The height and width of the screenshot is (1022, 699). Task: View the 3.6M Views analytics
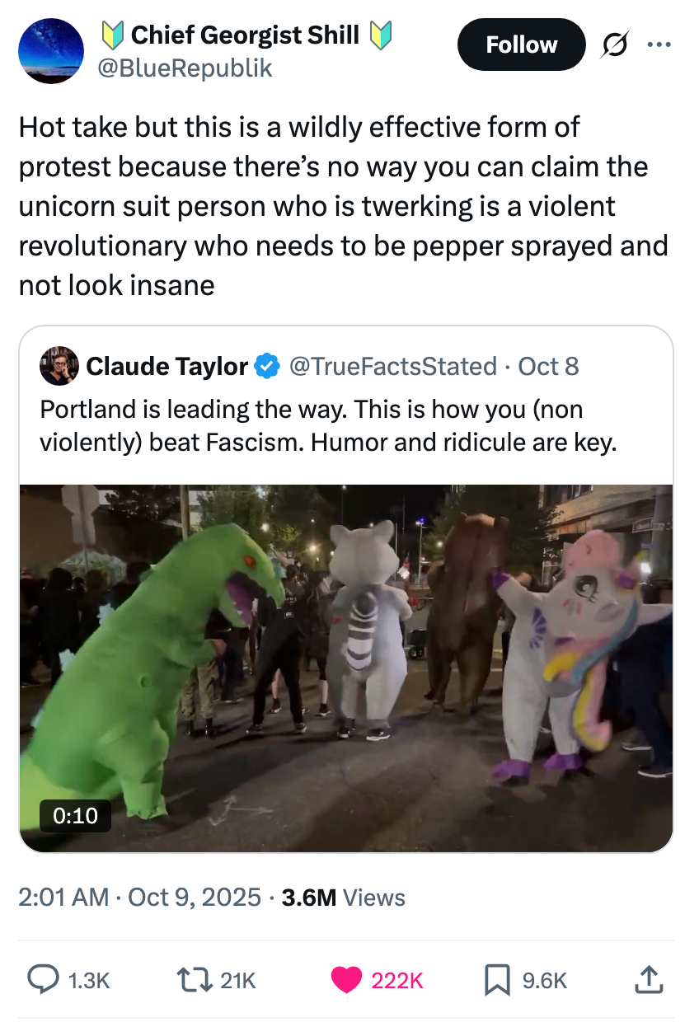[x=343, y=897]
